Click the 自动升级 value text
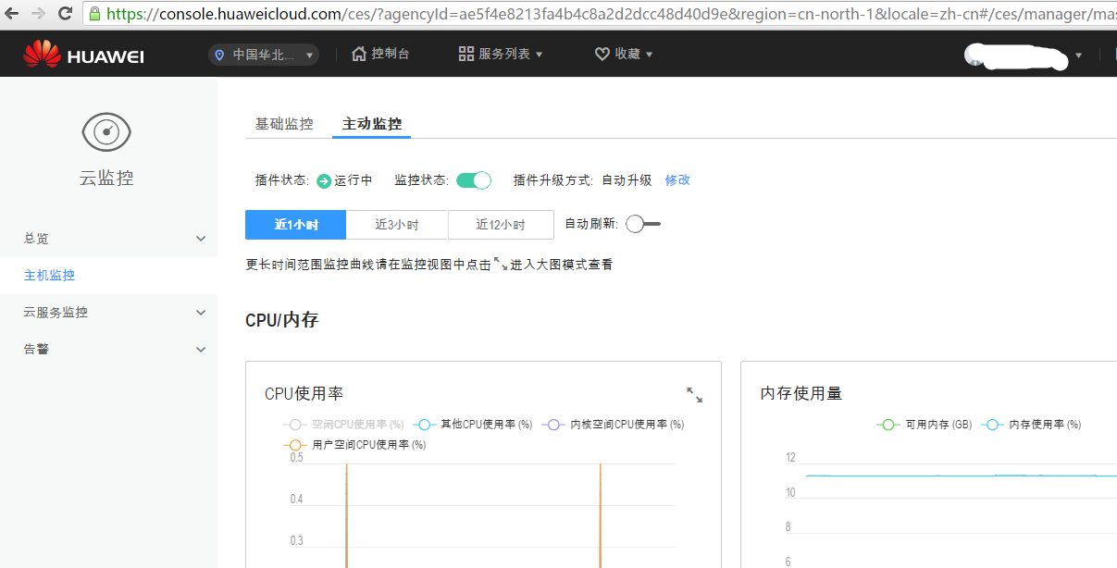Screen dimensions: 1117x568 coord(627,180)
